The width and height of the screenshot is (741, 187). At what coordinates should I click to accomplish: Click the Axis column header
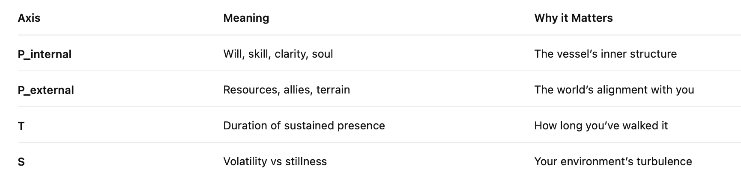pyautogui.click(x=29, y=18)
